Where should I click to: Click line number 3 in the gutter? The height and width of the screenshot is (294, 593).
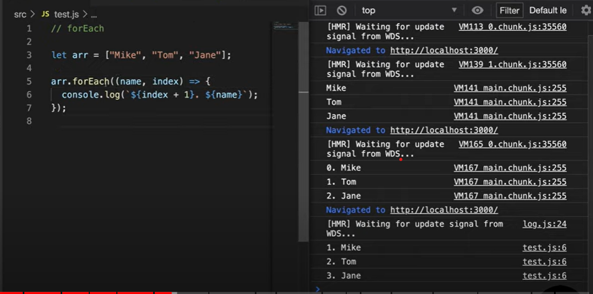29,55
